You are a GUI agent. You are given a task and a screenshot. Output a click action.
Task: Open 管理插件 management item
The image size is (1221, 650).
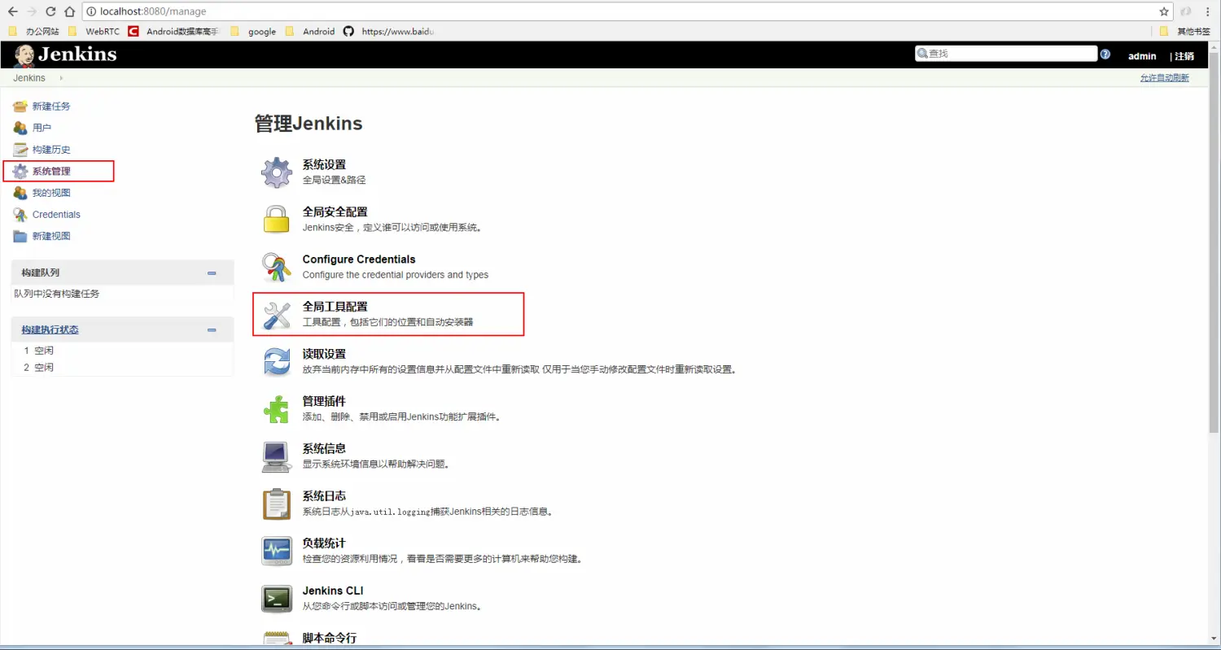324,401
